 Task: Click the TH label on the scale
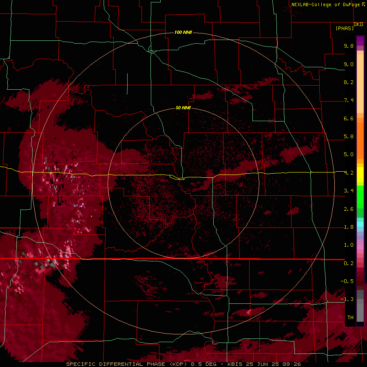click(x=350, y=318)
